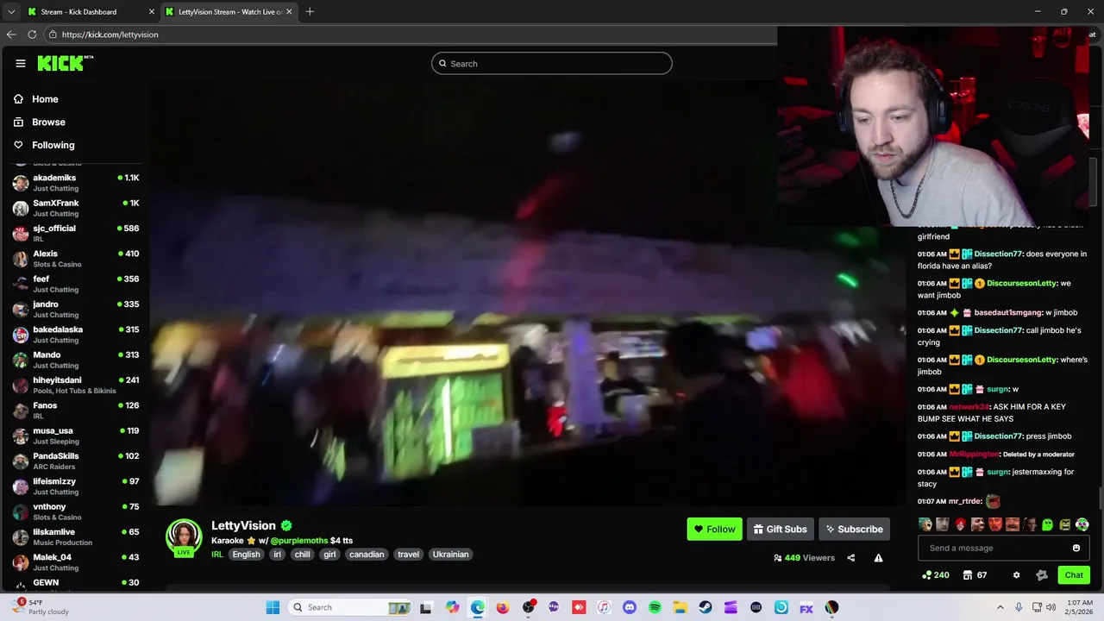This screenshot has height=621, width=1104.
Task: Click the chat identity badge icon
Action: click(1041, 575)
